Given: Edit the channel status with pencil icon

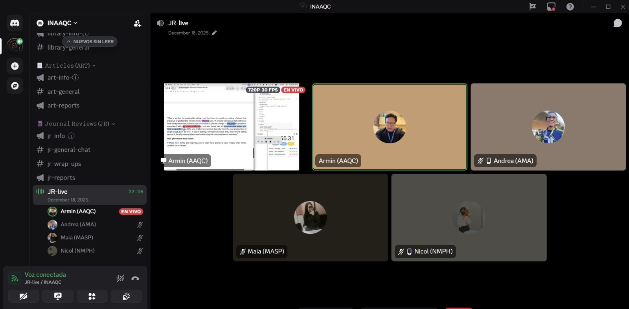Looking at the screenshot, I should (x=214, y=33).
